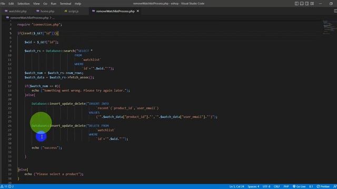
Task: Click $watch_num = $watch_rs->num_rows line
Action: [54, 73]
